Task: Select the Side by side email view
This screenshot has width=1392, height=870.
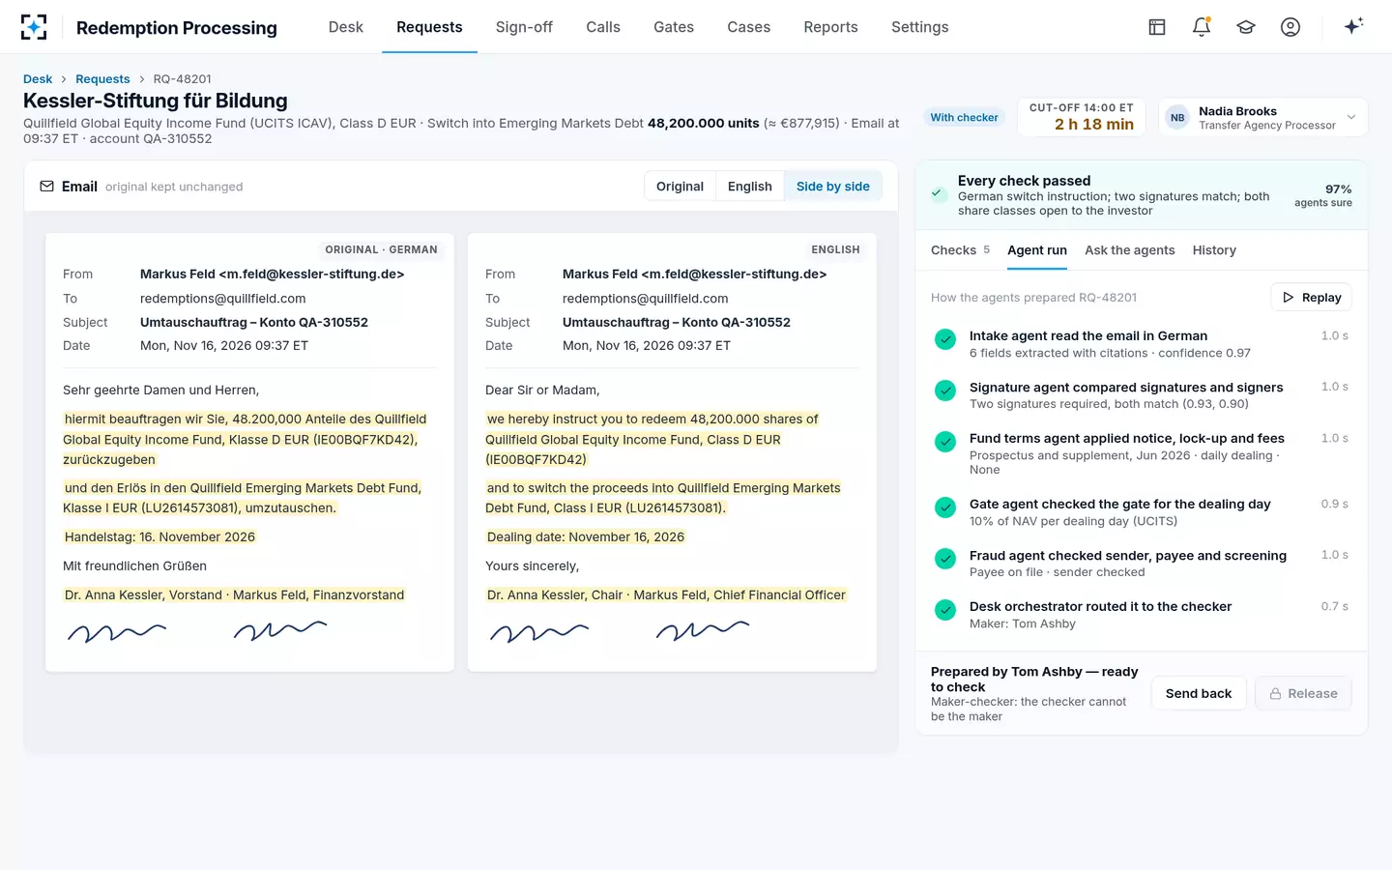Action: pyautogui.click(x=833, y=187)
